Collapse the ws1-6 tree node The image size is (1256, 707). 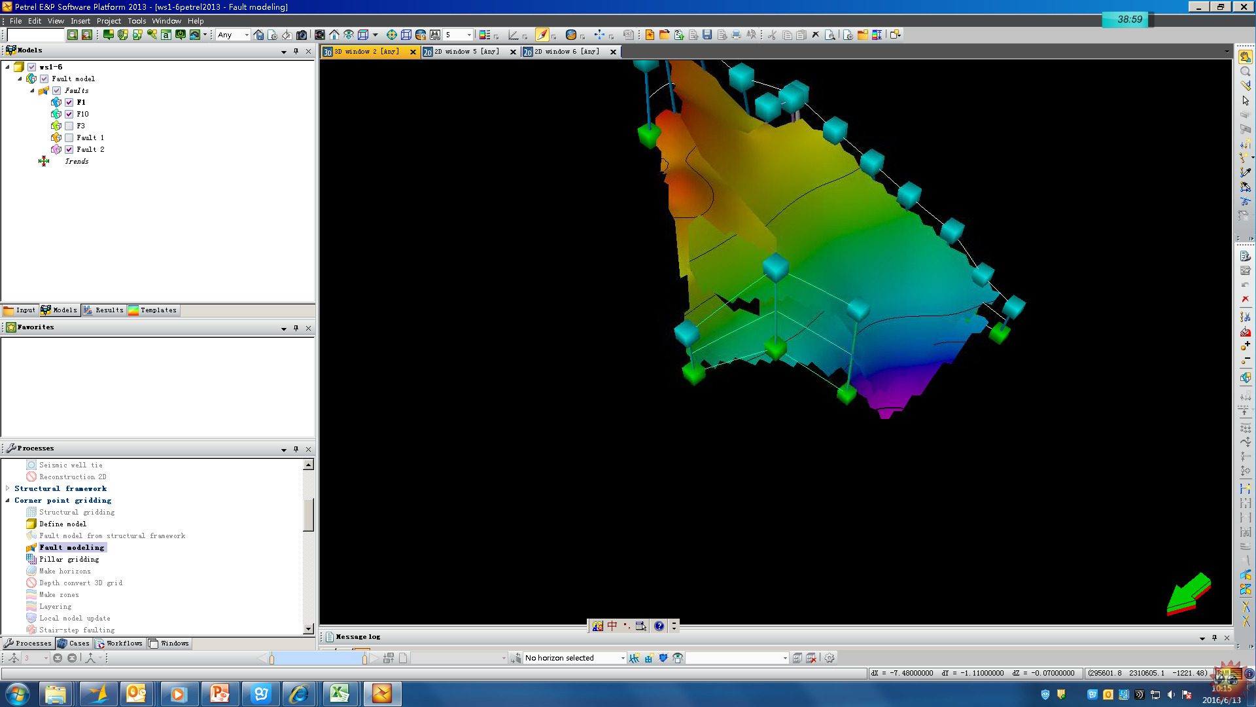[7, 67]
